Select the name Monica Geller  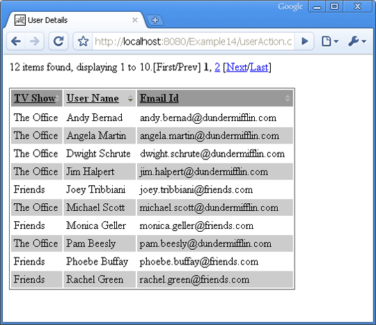[x=96, y=225]
